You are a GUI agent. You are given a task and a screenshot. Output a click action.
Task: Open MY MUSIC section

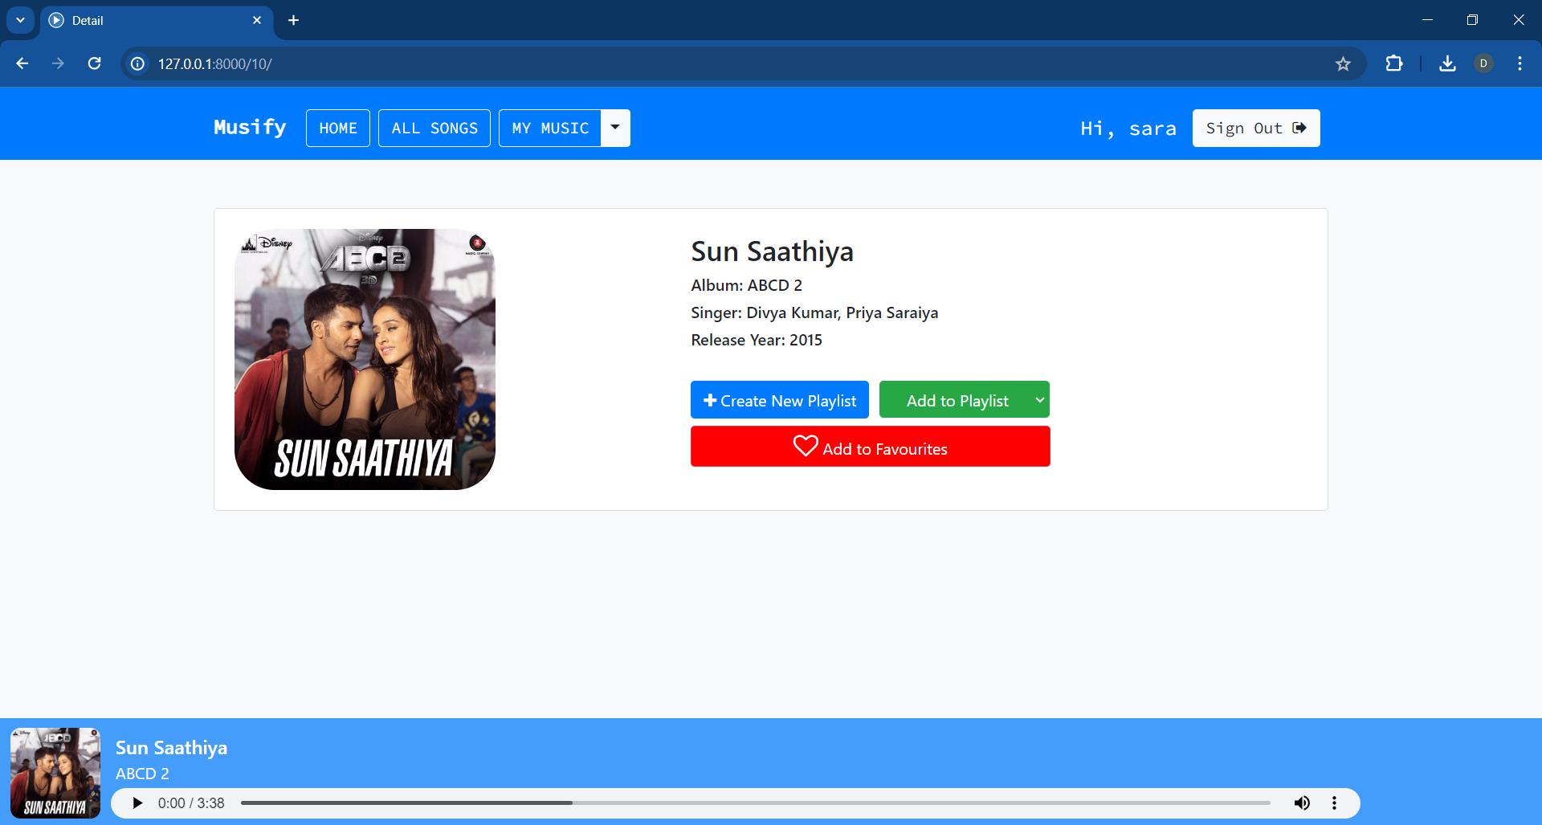[x=550, y=128]
